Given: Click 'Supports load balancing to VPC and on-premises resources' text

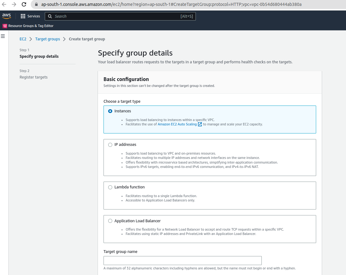Looking at the screenshot, I should (171, 153).
